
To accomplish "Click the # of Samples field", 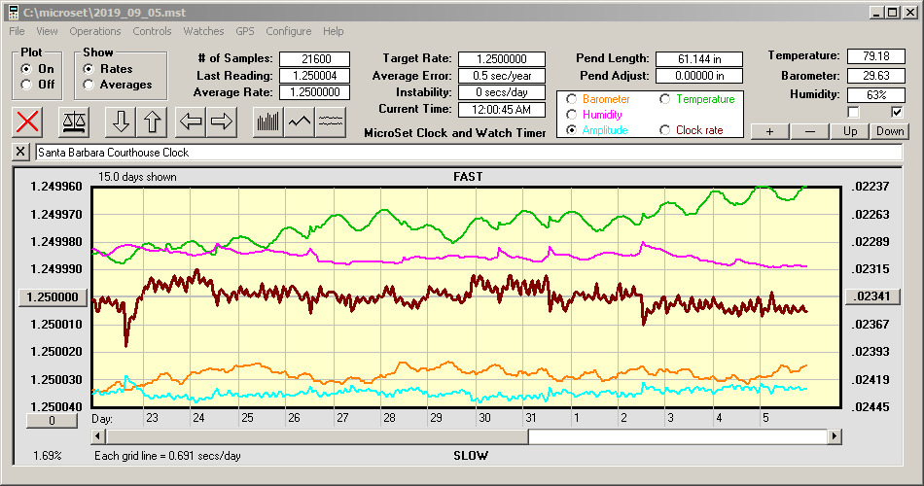I will [315, 59].
